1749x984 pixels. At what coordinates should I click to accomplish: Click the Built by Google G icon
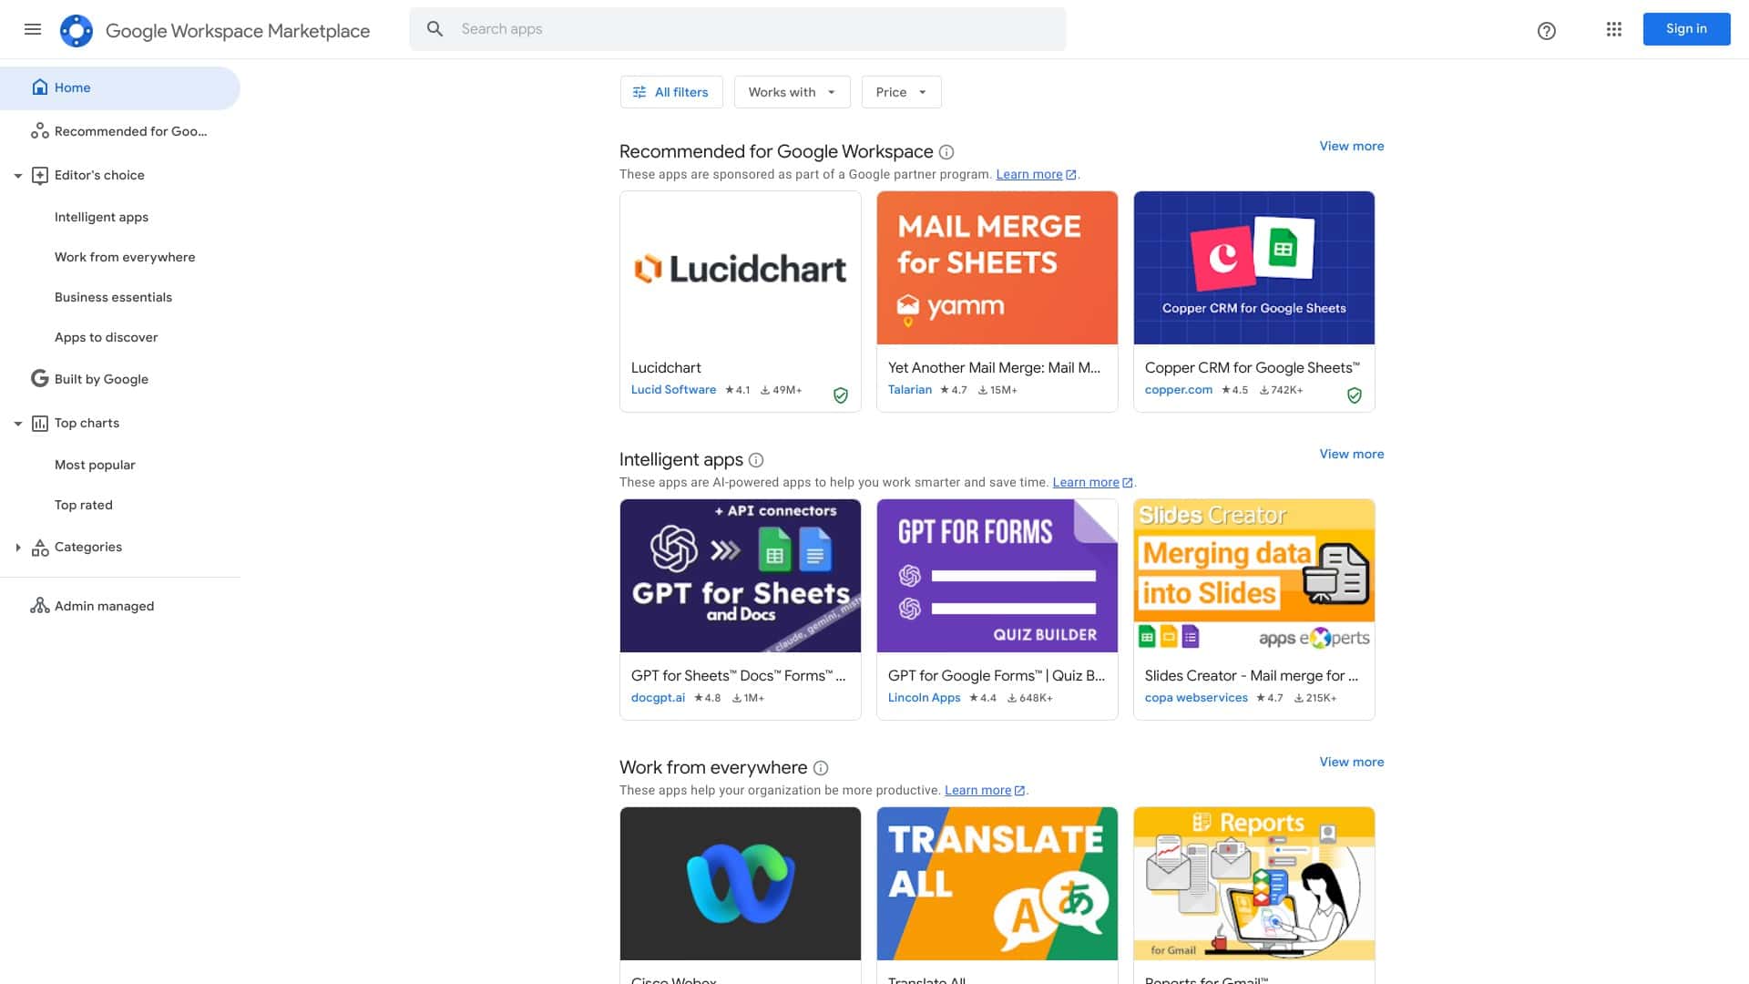(x=39, y=377)
